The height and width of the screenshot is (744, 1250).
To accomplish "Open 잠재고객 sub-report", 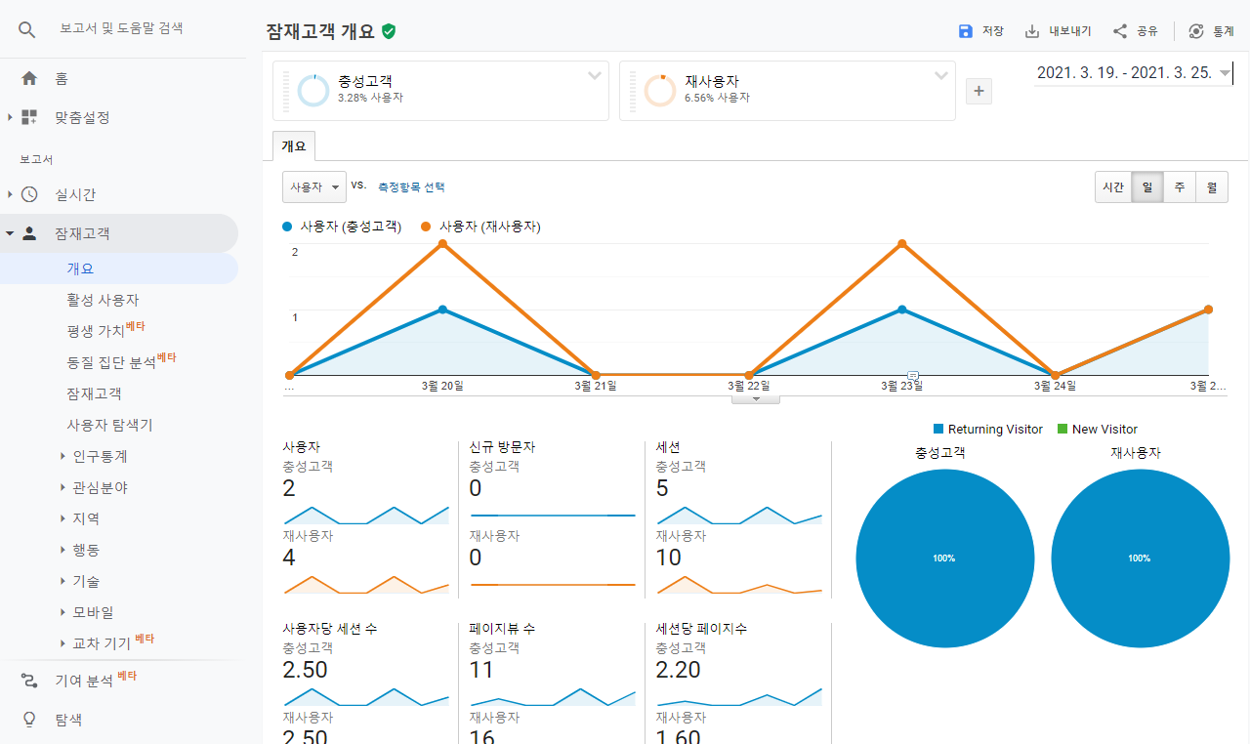I will pos(94,393).
